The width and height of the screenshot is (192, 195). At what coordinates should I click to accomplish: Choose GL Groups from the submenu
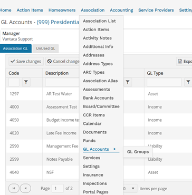point(138,152)
